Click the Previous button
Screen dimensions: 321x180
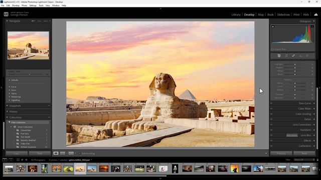[x=281, y=153]
